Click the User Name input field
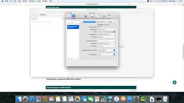Viewport: 184px width, 103px height. coord(106,43)
